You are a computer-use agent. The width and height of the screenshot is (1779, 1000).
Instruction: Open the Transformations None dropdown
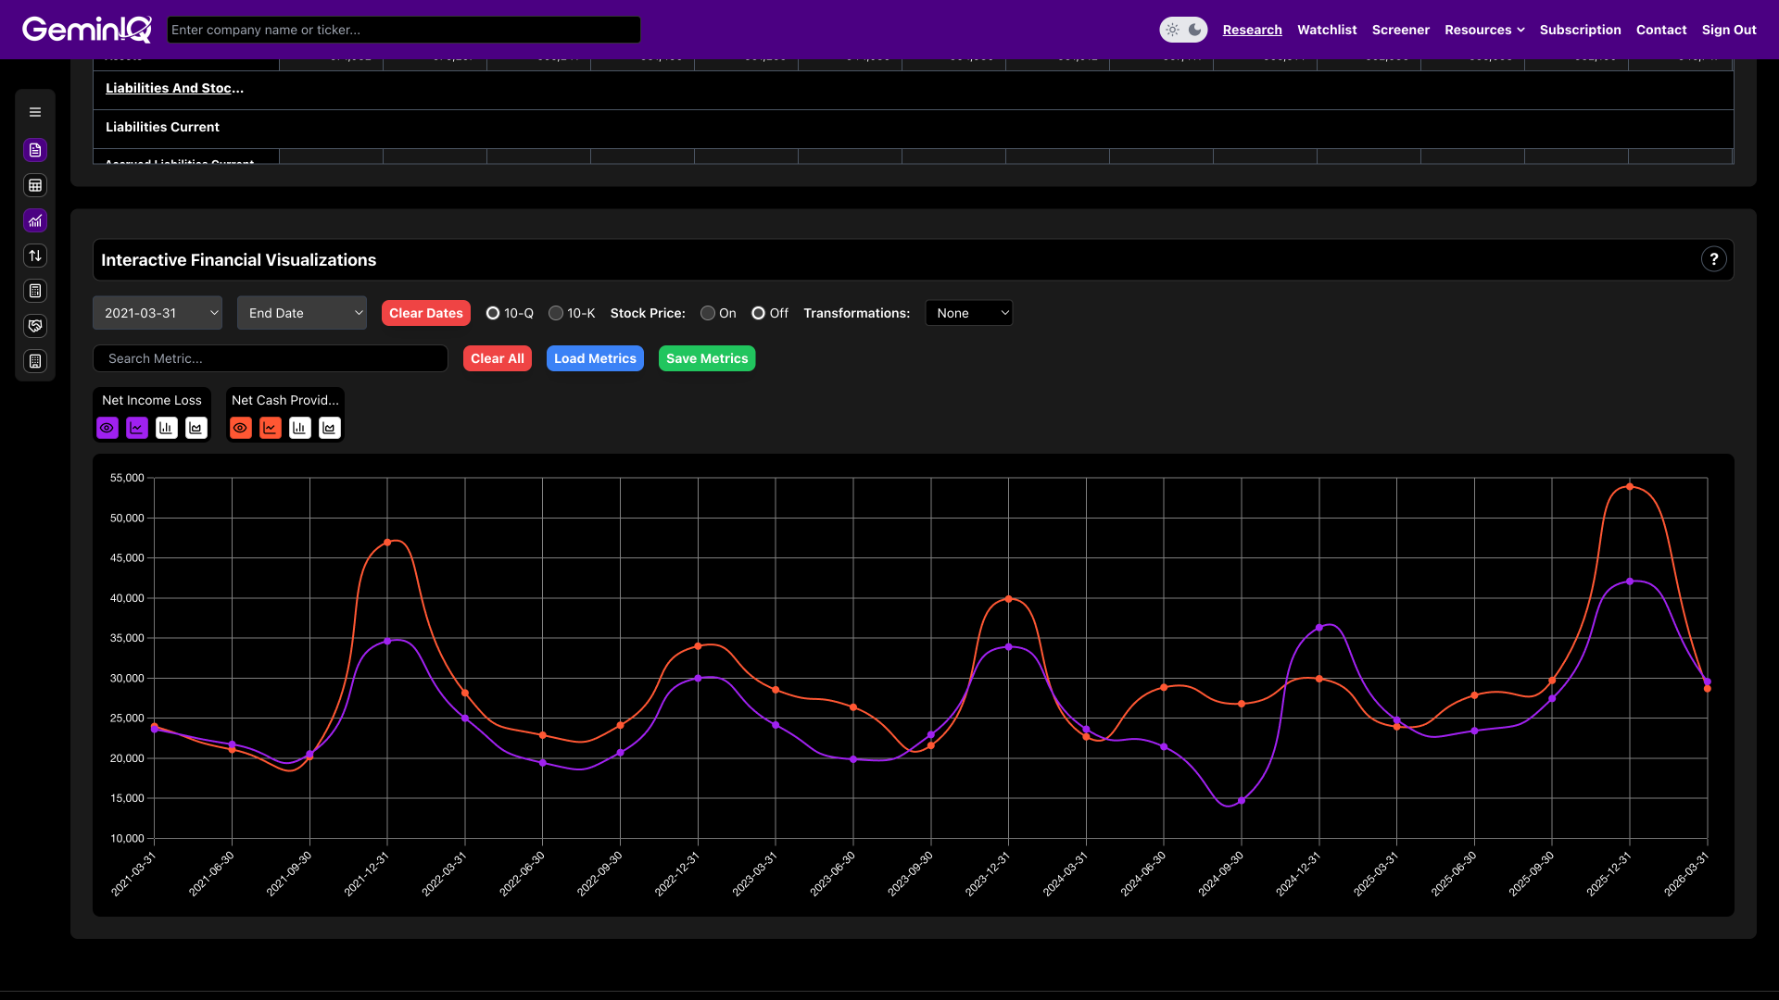coord(969,313)
